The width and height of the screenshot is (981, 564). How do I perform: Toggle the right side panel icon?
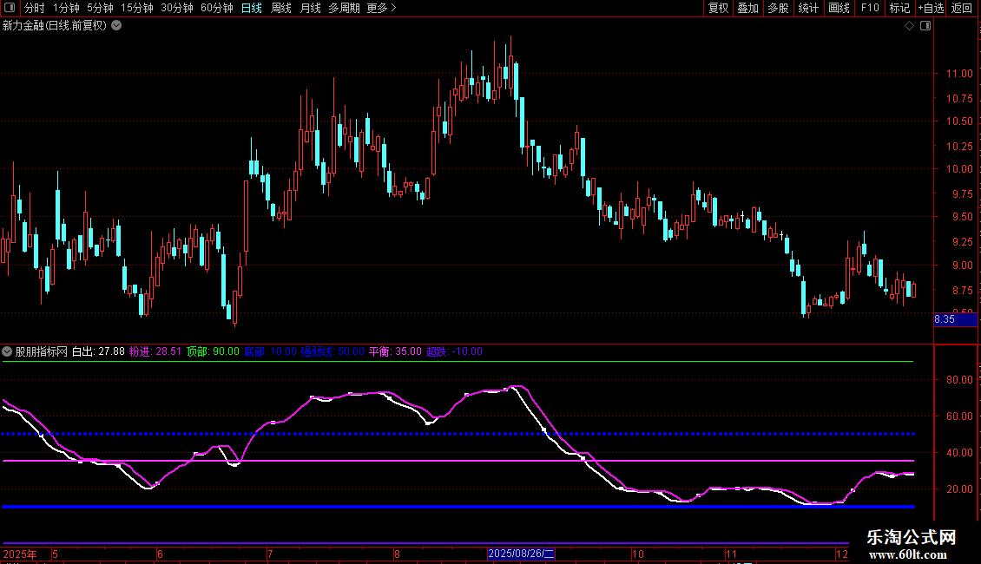(x=925, y=26)
